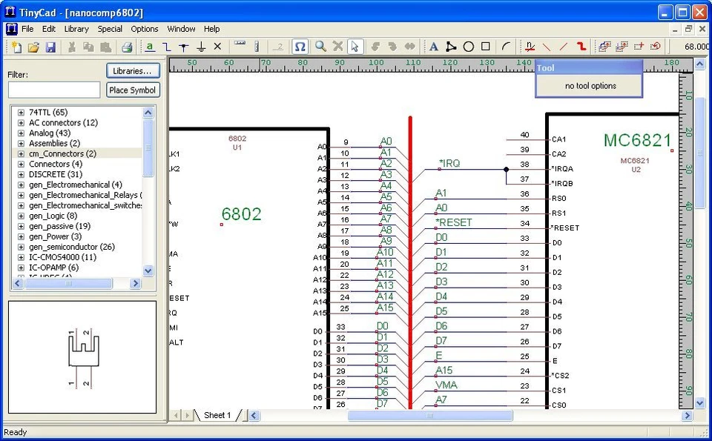Select the wire drawing tool
The width and height of the screenshot is (712, 441).
point(166,46)
